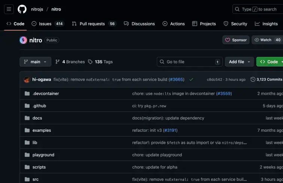Open the Discussions tab
The height and width of the screenshot is (183, 283).
pos(139,24)
